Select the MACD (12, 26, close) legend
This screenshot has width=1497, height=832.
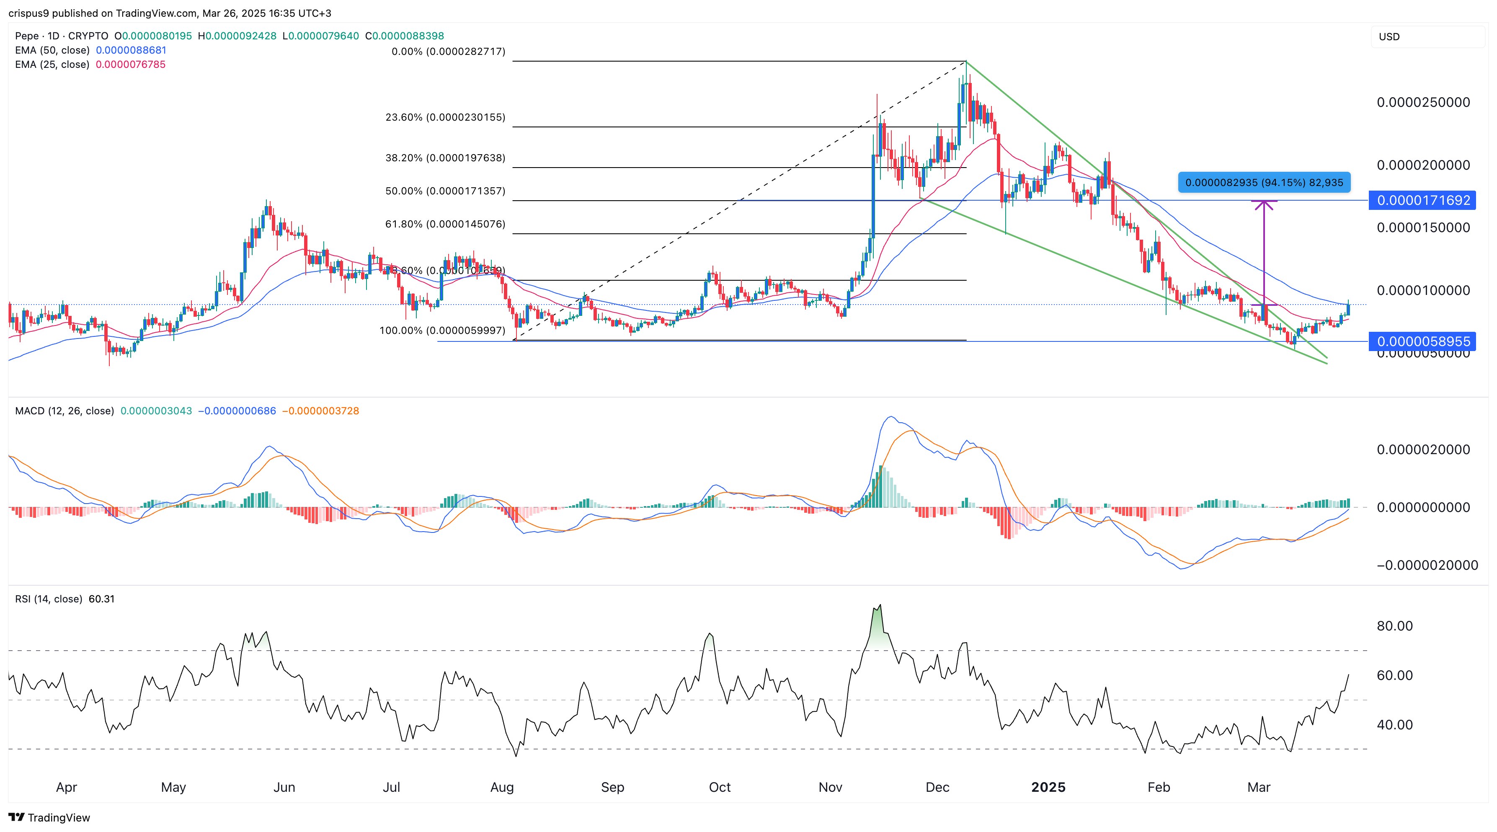(x=65, y=411)
